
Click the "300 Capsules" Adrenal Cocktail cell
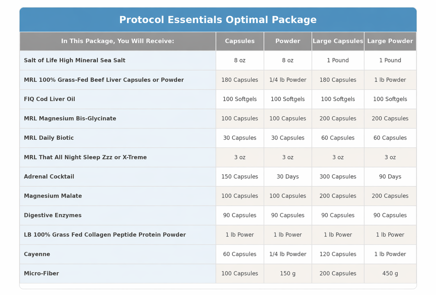[x=338, y=177]
